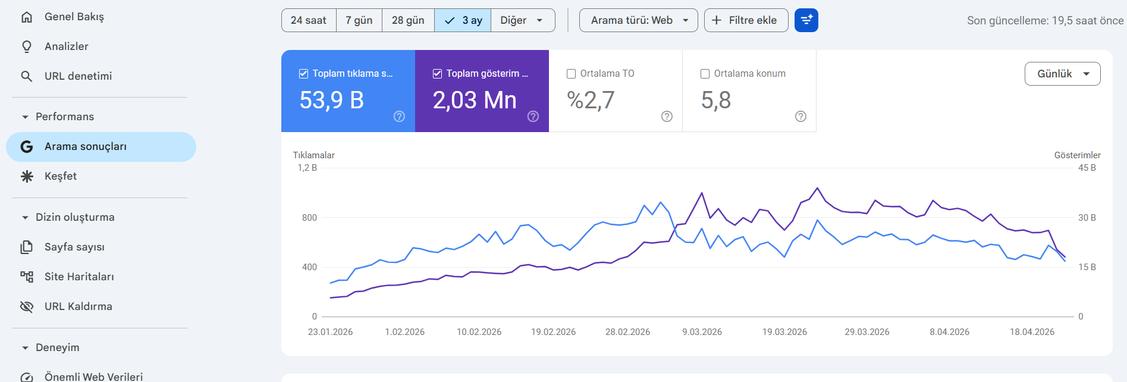The width and height of the screenshot is (1127, 382).
Task: Click the 9.03.2026 date on chart axis
Action: click(x=702, y=332)
